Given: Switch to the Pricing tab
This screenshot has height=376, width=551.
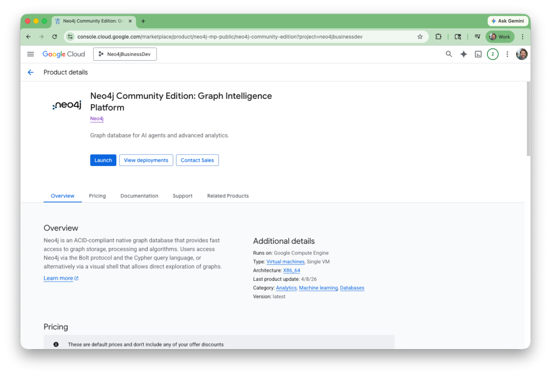Looking at the screenshot, I should (97, 196).
